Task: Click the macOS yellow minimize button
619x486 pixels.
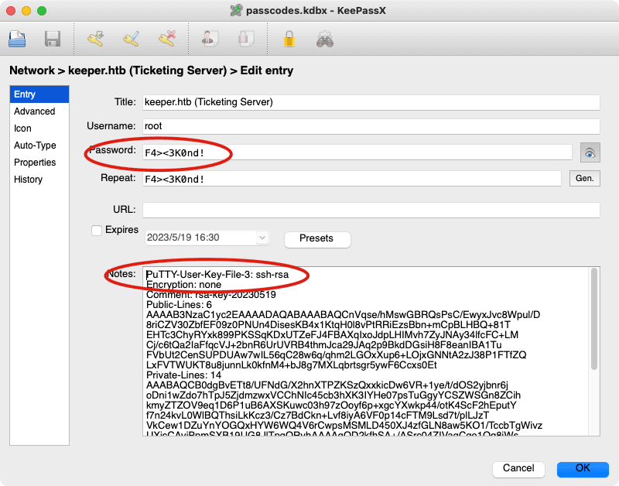Action: (x=26, y=11)
